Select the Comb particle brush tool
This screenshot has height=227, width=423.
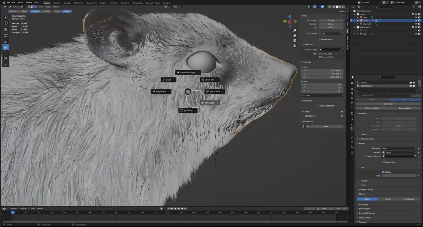pos(6,29)
